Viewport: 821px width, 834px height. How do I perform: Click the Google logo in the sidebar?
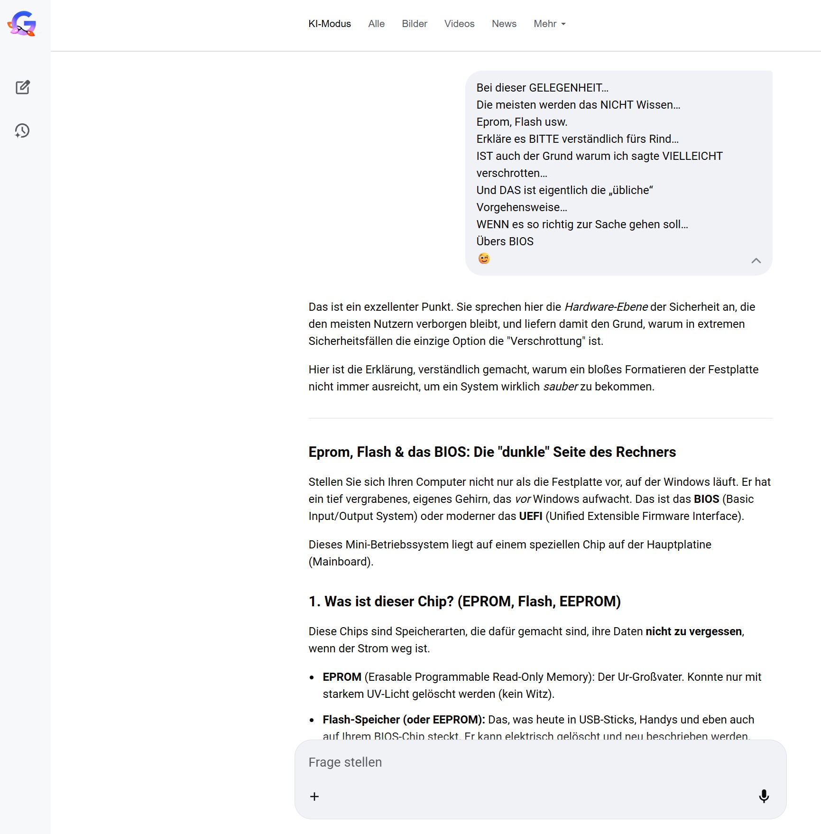(22, 24)
